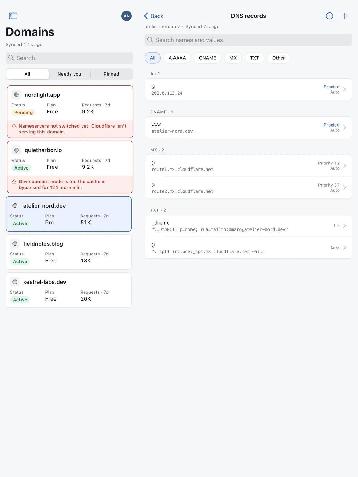Screen dimensions: 358x477
Task: Click the Priority 12 label
Action: 329,163
